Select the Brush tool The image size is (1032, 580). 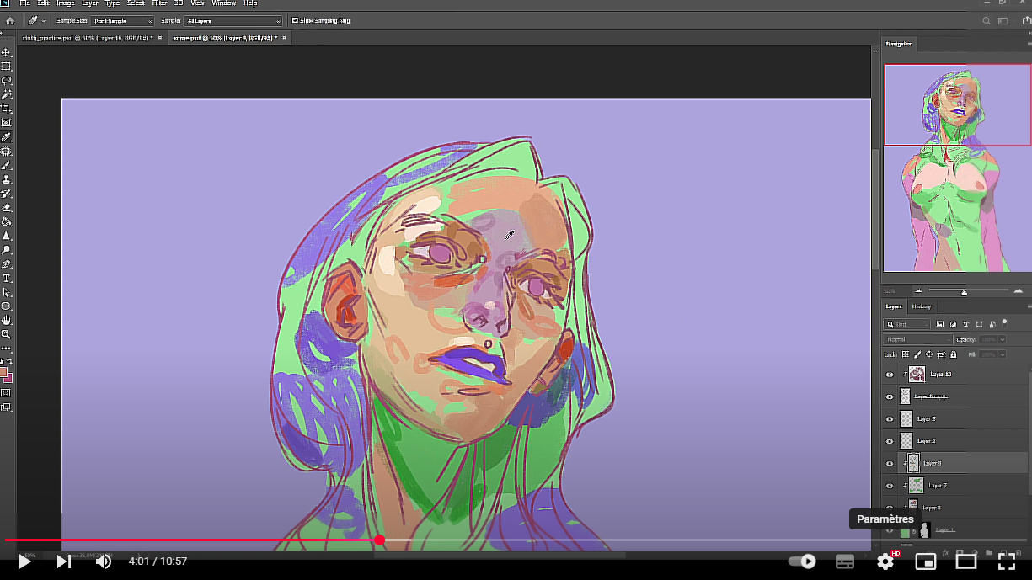(7, 166)
